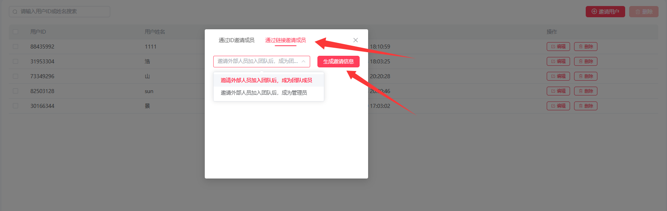Toggle the select-all checkbox in header
The image size is (667, 211).
coord(16,32)
